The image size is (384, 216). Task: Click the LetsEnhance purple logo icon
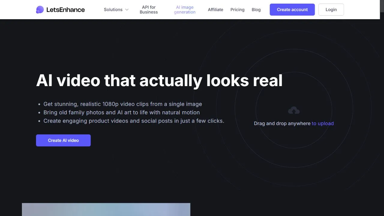point(40,10)
